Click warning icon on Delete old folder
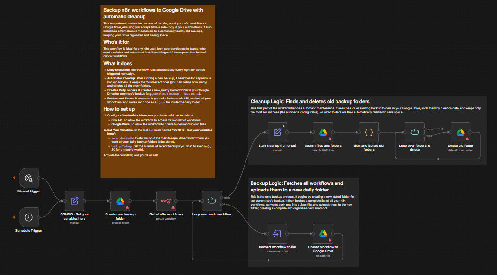This screenshot has width=497, height=275. coord(467,139)
